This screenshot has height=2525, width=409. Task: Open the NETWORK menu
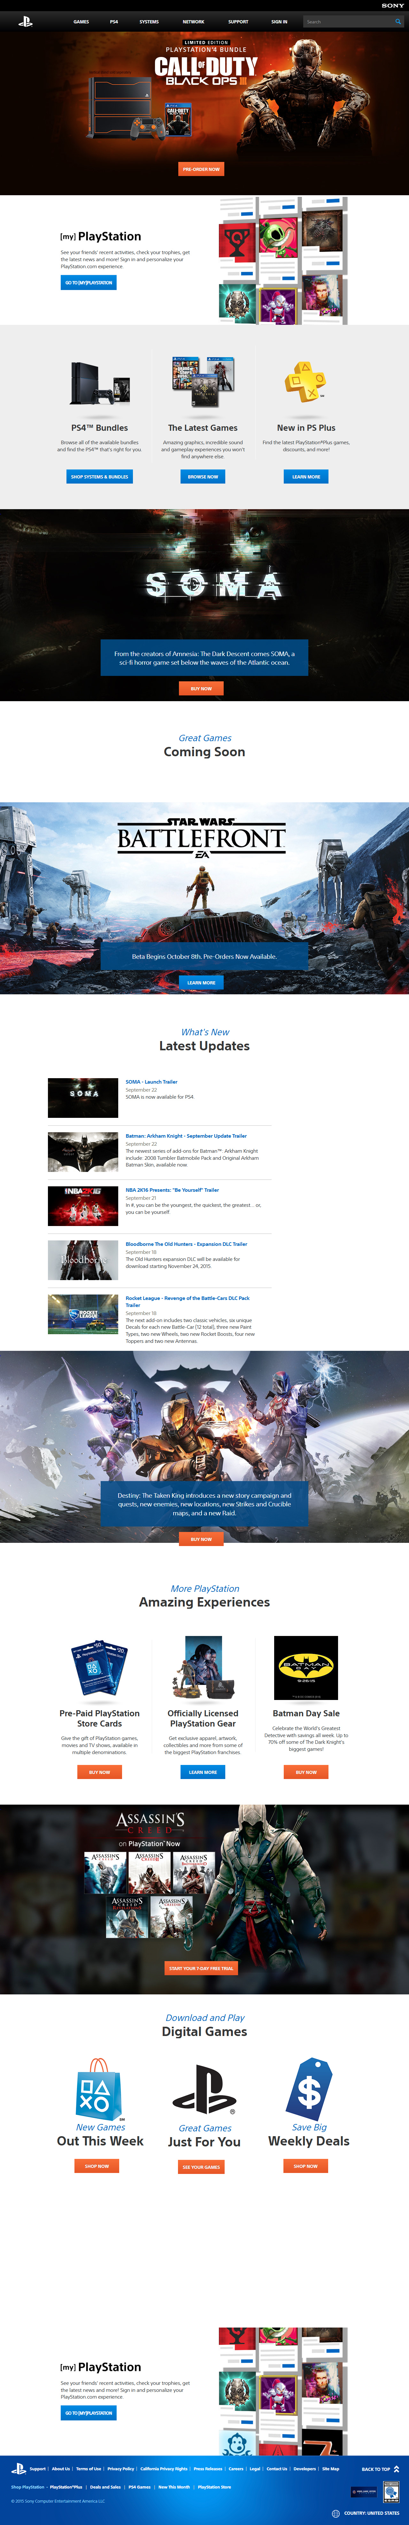pyautogui.click(x=194, y=21)
